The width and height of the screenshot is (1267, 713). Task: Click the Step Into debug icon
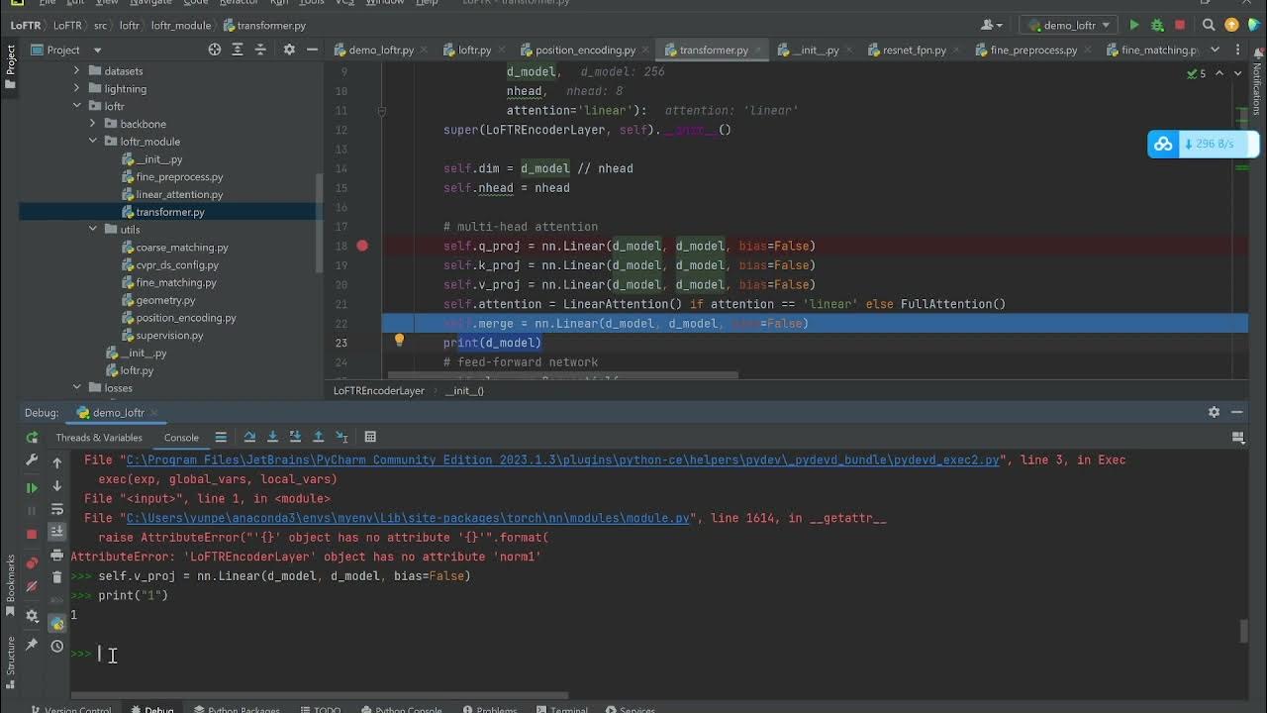272,437
